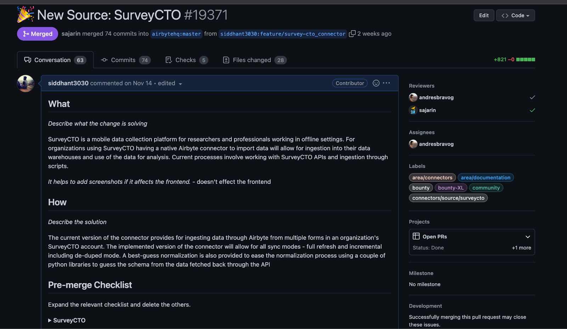Open the Code dropdown button

515,16
